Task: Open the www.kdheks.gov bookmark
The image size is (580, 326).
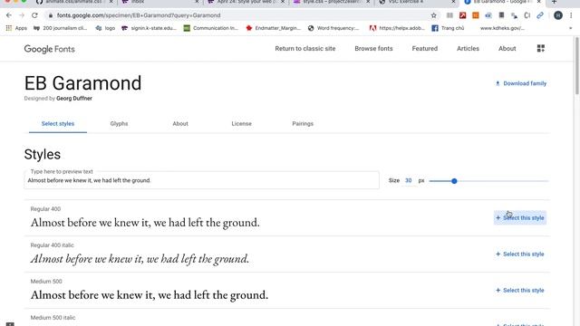Action: [502, 28]
